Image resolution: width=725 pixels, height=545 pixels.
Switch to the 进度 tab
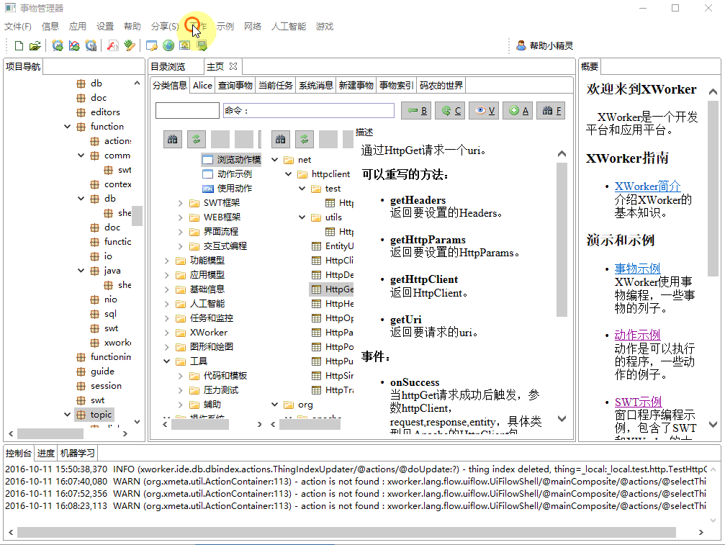pos(46,454)
